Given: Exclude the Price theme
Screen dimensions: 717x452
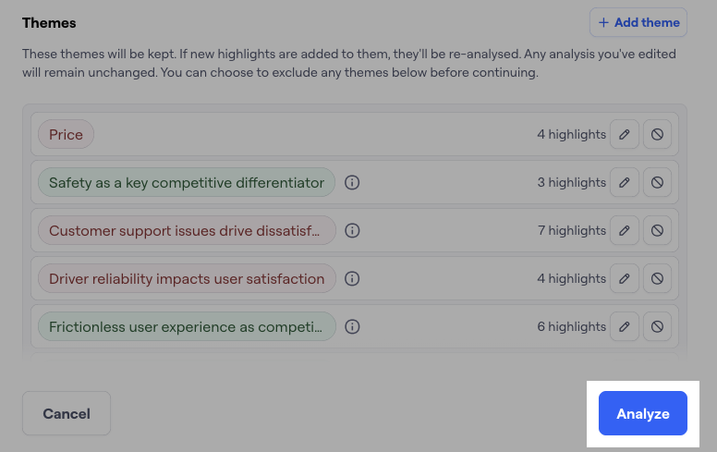Looking at the screenshot, I should 657,135.
